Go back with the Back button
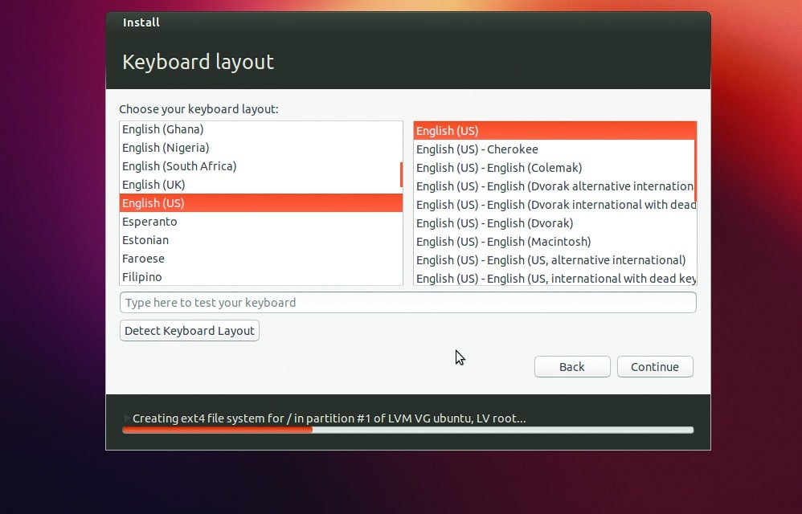The height and width of the screenshot is (514, 802). click(x=571, y=367)
